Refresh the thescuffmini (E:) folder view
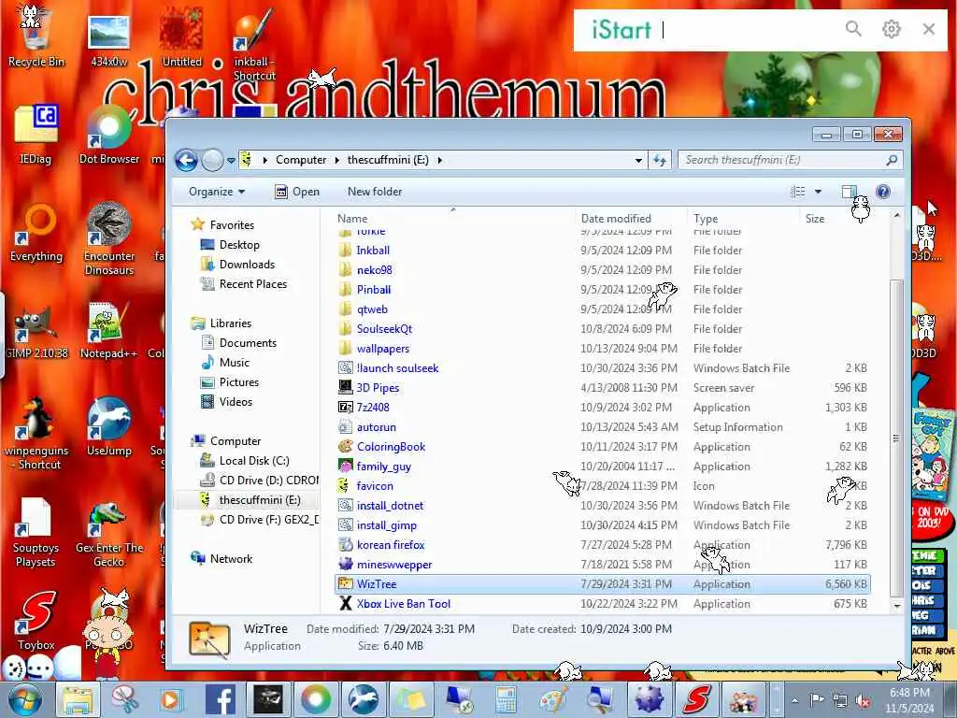 pyautogui.click(x=660, y=160)
